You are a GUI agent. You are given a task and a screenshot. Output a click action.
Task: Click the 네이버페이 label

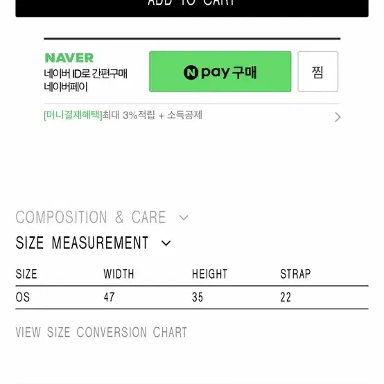[66, 87]
